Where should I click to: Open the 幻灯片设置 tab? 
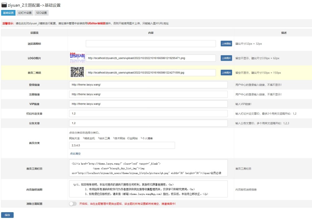(25, 13)
